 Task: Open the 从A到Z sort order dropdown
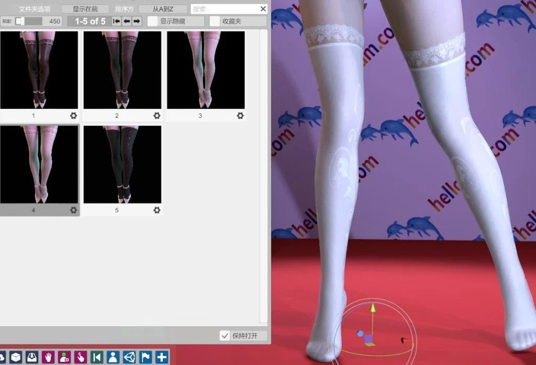pos(163,9)
